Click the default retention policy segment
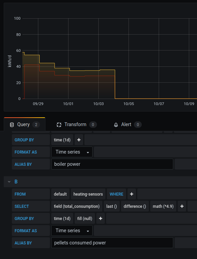 point(60,194)
